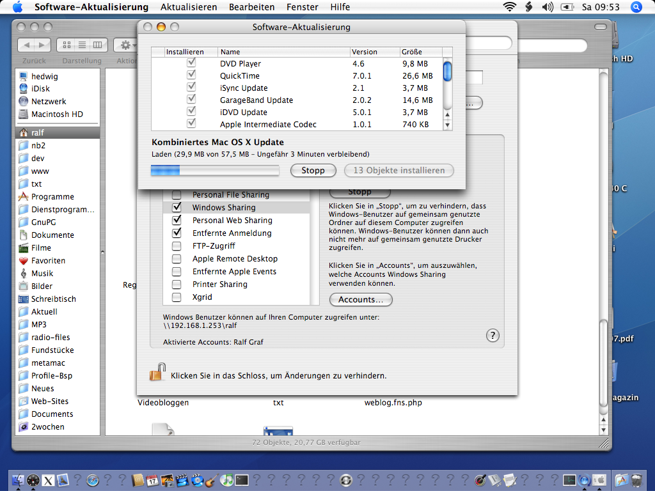This screenshot has height=491, width=655.
Task: Open AirPort wifi status menu
Action: 510,7
